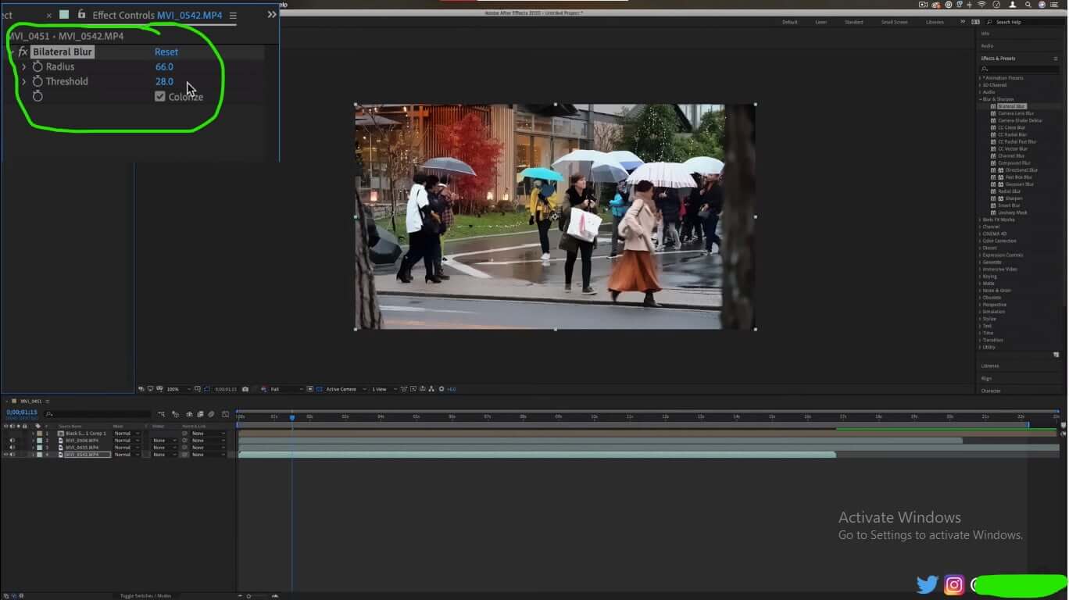
Task: Open the magnification ratio 100% dropdown
Action: (177, 389)
